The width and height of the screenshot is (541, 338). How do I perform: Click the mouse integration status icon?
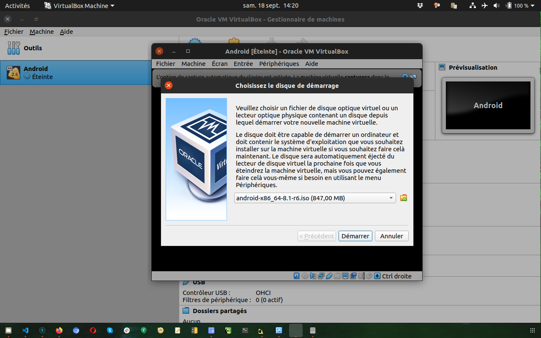369,276
